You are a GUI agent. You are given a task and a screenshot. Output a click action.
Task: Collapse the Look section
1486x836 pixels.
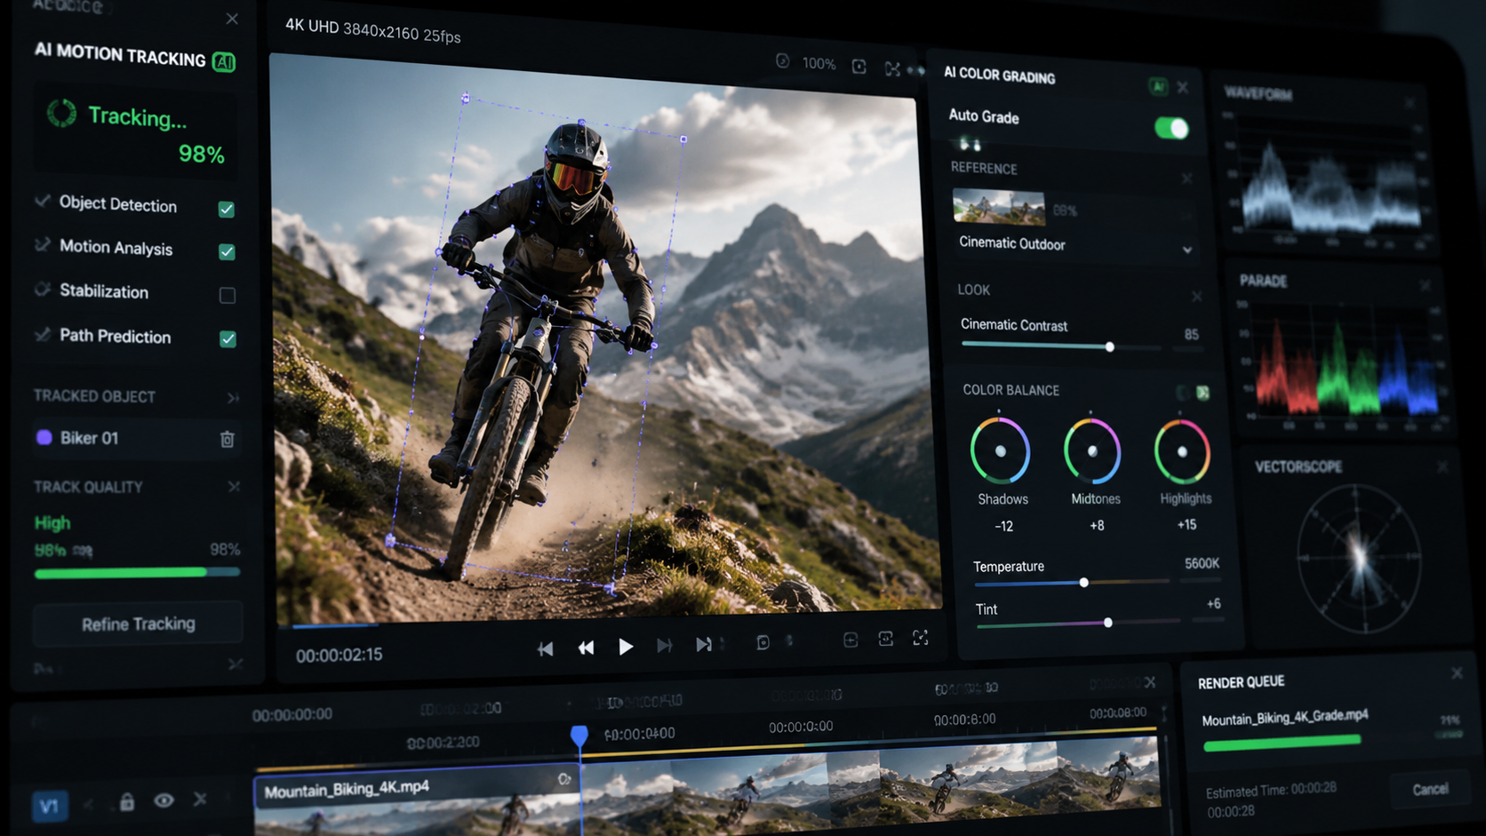coord(1197,296)
